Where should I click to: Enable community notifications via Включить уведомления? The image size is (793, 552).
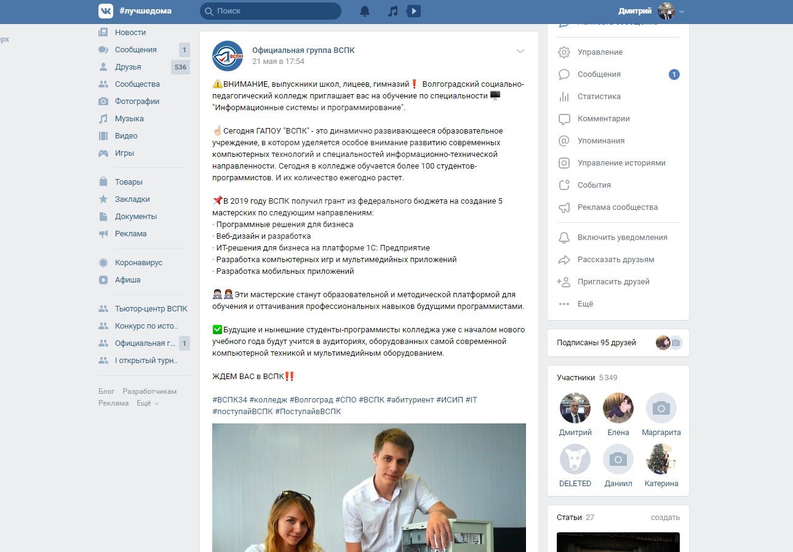618,238
